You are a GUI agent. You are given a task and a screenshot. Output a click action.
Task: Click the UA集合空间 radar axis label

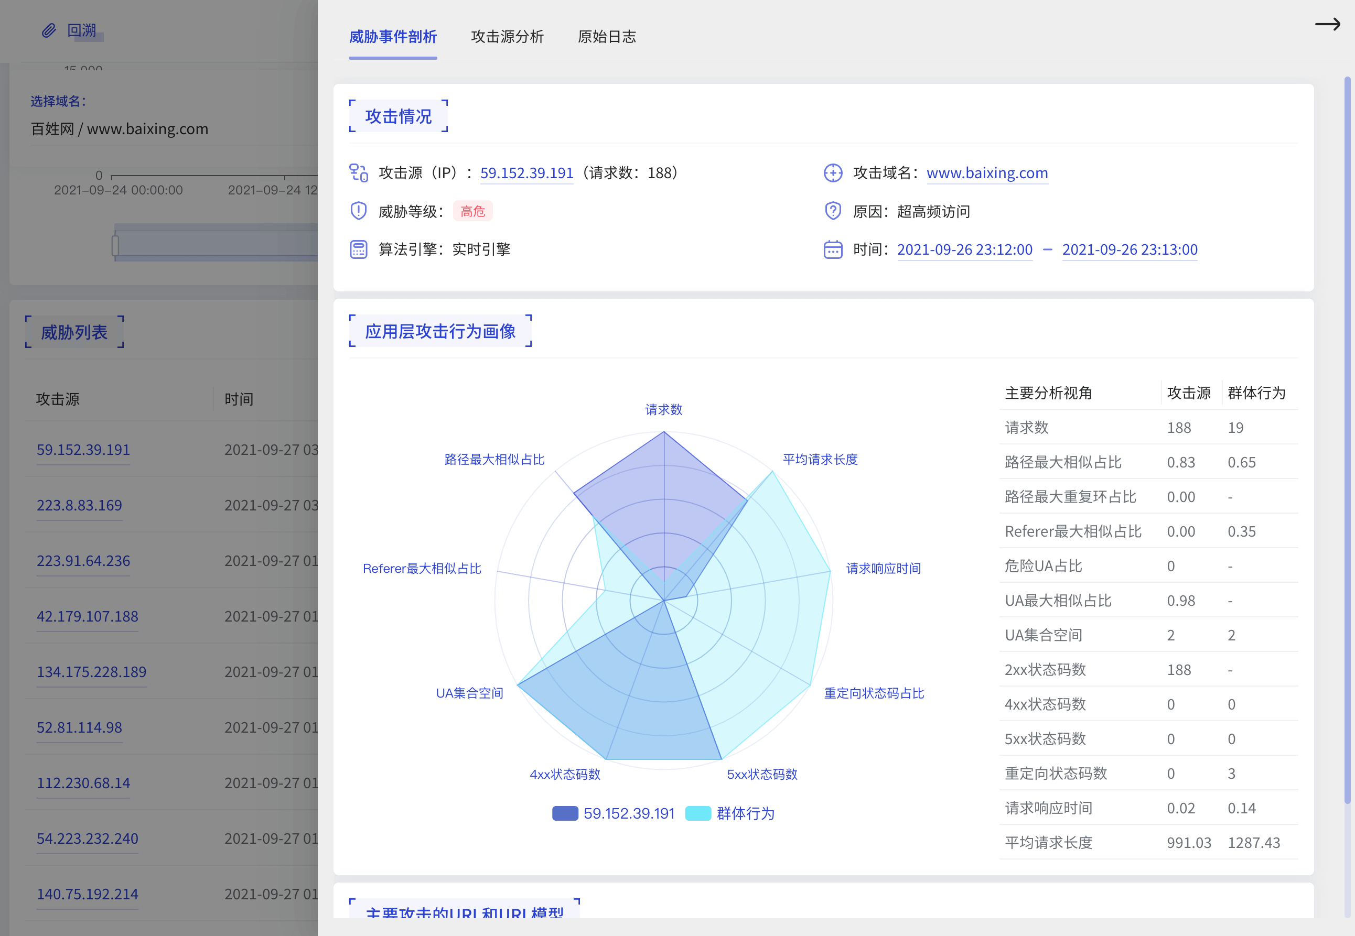tap(469, 694)
